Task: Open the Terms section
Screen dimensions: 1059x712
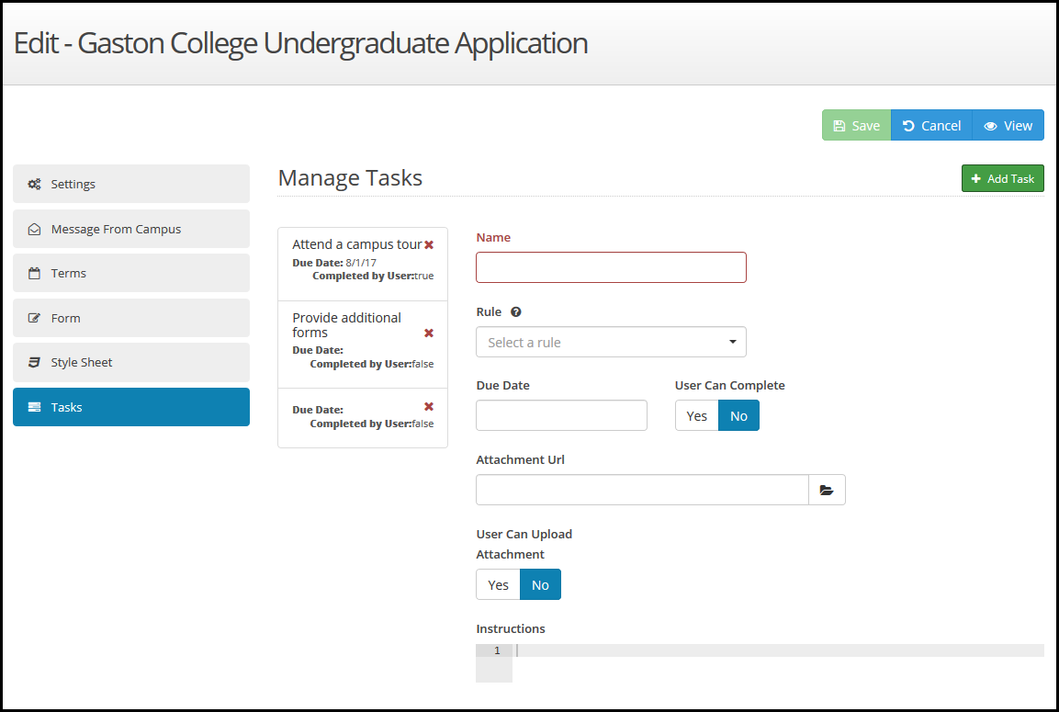Action: 131,273
